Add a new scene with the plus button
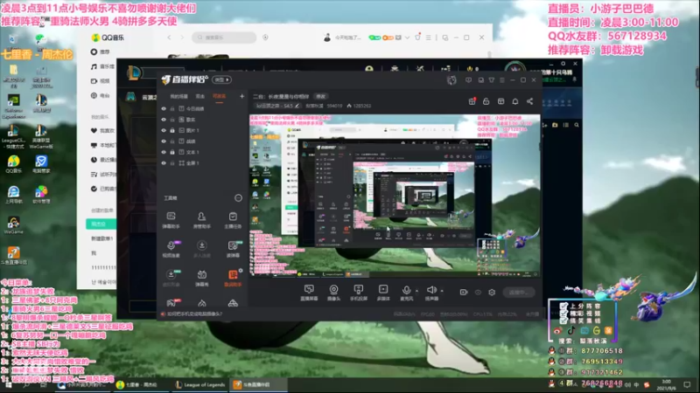Screen dimensions: 700x393 coord(242,96)
